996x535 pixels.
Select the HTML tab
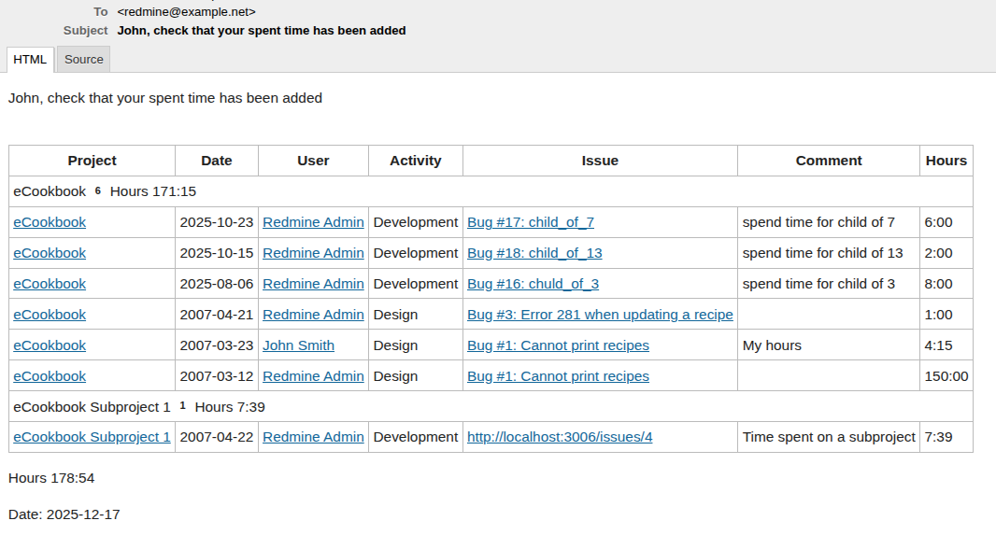click(x=30, y=60)
